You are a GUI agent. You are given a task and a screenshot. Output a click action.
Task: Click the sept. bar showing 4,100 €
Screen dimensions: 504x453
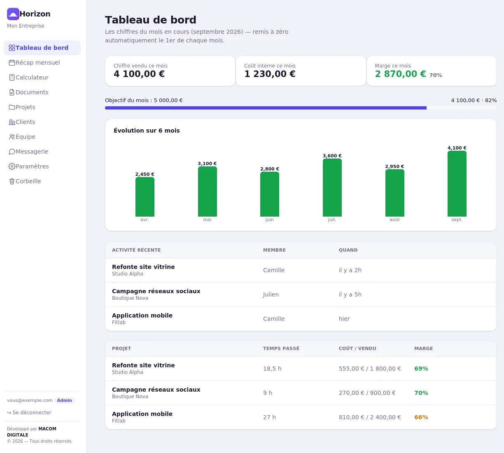coord(457,184)
